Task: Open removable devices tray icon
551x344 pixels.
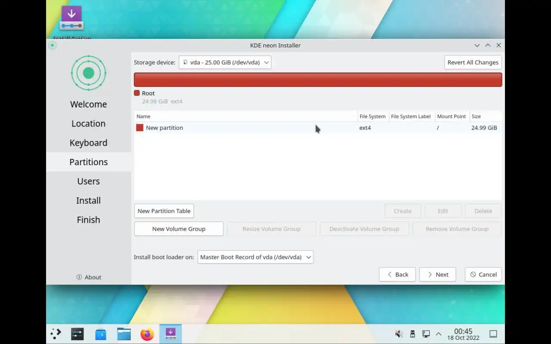Action: click(x=412, y=334)
